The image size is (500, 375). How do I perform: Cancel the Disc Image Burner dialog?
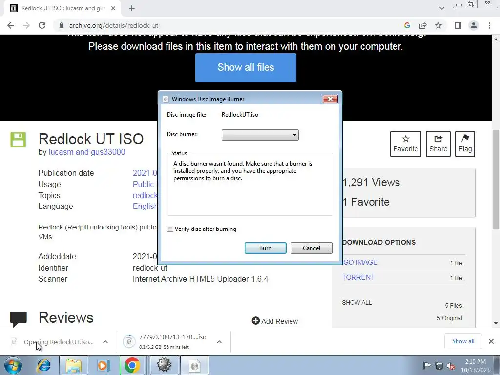311,248
